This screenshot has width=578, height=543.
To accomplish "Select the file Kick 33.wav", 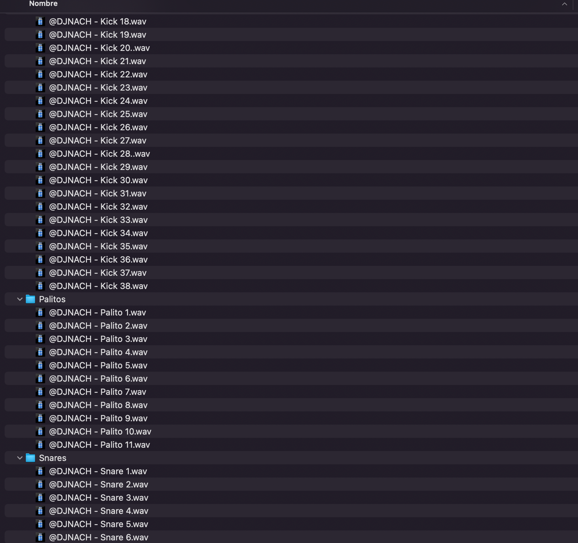I will click(x=98, y=220).
